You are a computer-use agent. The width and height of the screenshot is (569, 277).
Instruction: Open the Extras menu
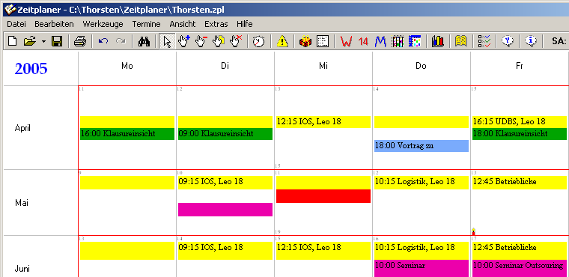(x=216, y=24)
